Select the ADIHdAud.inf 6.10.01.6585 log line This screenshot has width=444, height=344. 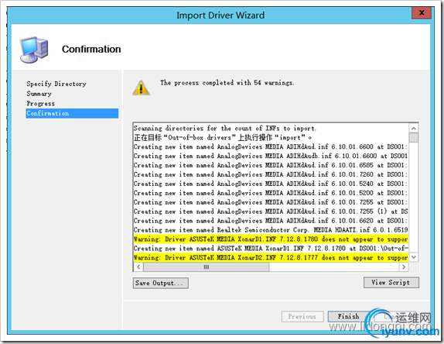tap(271, 165)
